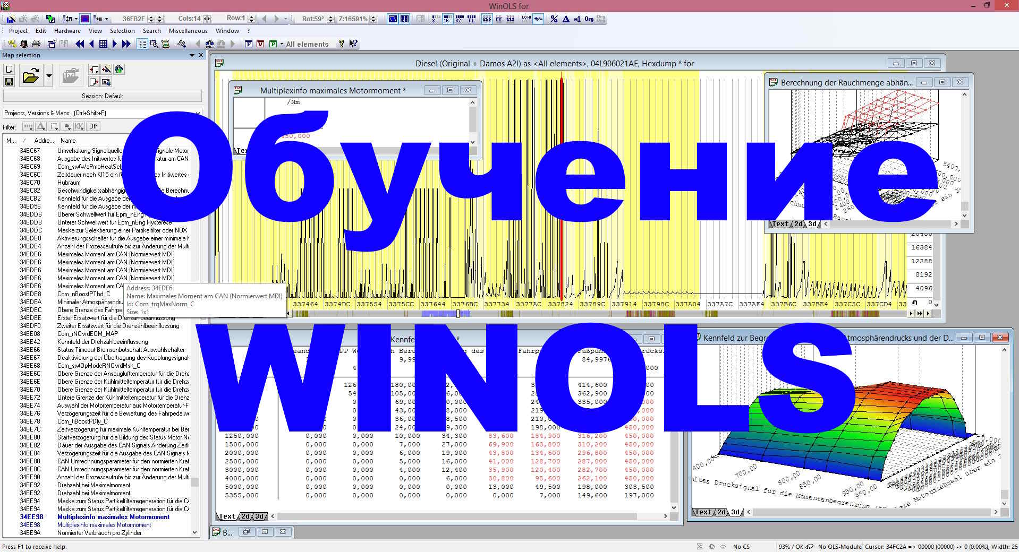The height and width of the screenshot is (552, 1019).
Task: Click the Org original data toolbar icon
Action: (589, 19)
